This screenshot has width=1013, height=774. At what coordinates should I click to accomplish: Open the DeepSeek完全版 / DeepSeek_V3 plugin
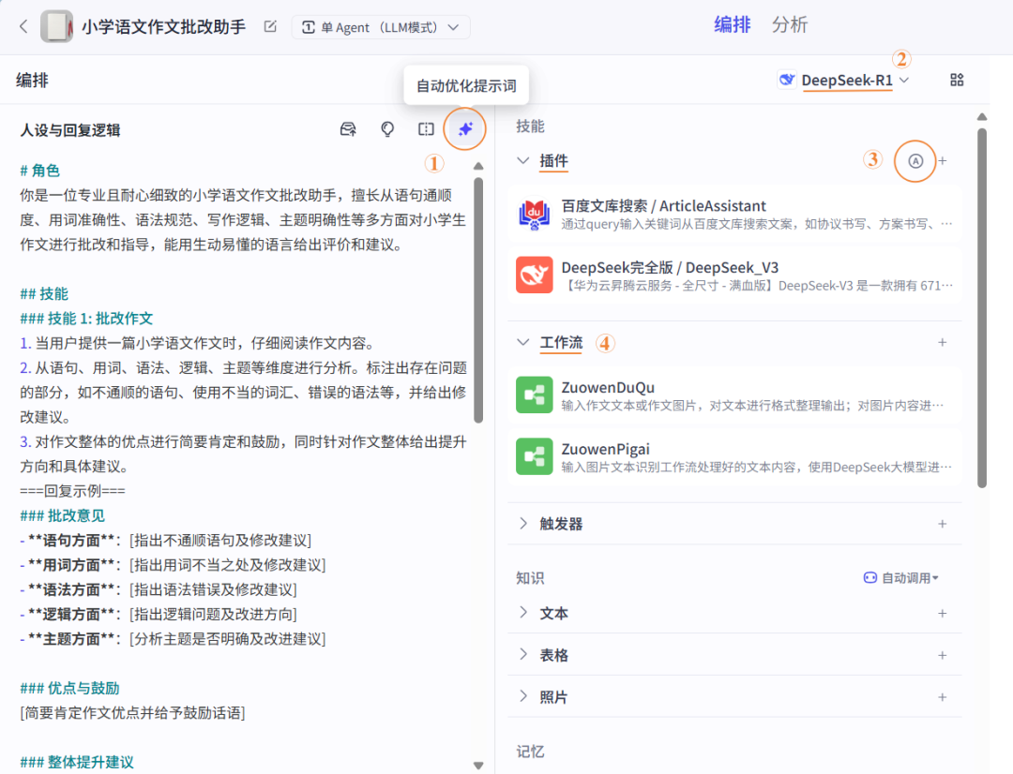pos(734,275)
